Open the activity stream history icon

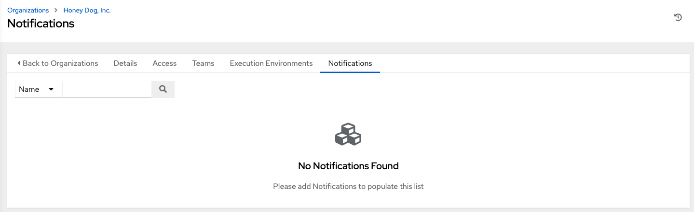pyautogui.click(x=678, y=17)
